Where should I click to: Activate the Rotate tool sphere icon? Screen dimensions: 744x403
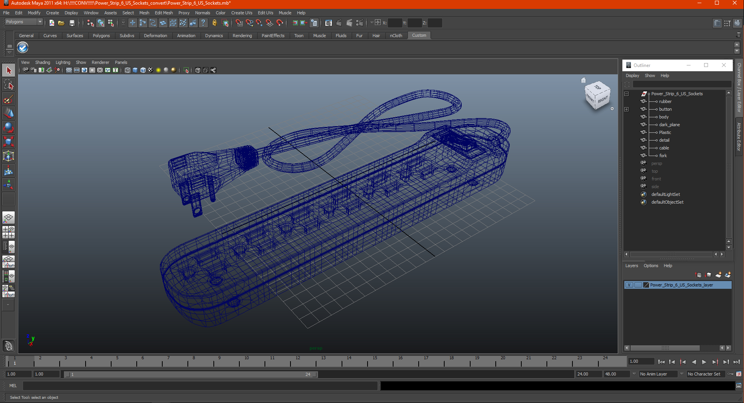click(x=9, y=127)
